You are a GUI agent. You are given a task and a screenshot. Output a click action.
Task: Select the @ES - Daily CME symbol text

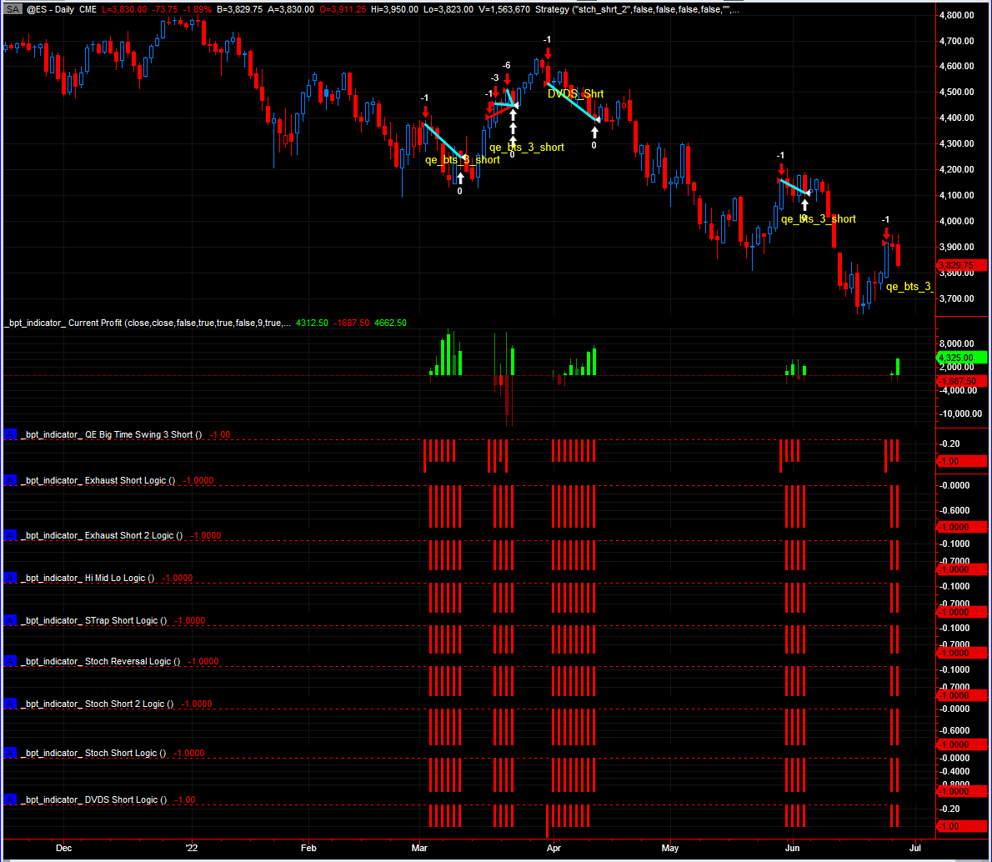coord(62,9)
